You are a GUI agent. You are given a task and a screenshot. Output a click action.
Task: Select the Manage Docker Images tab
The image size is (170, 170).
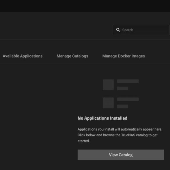click(124, 56)
